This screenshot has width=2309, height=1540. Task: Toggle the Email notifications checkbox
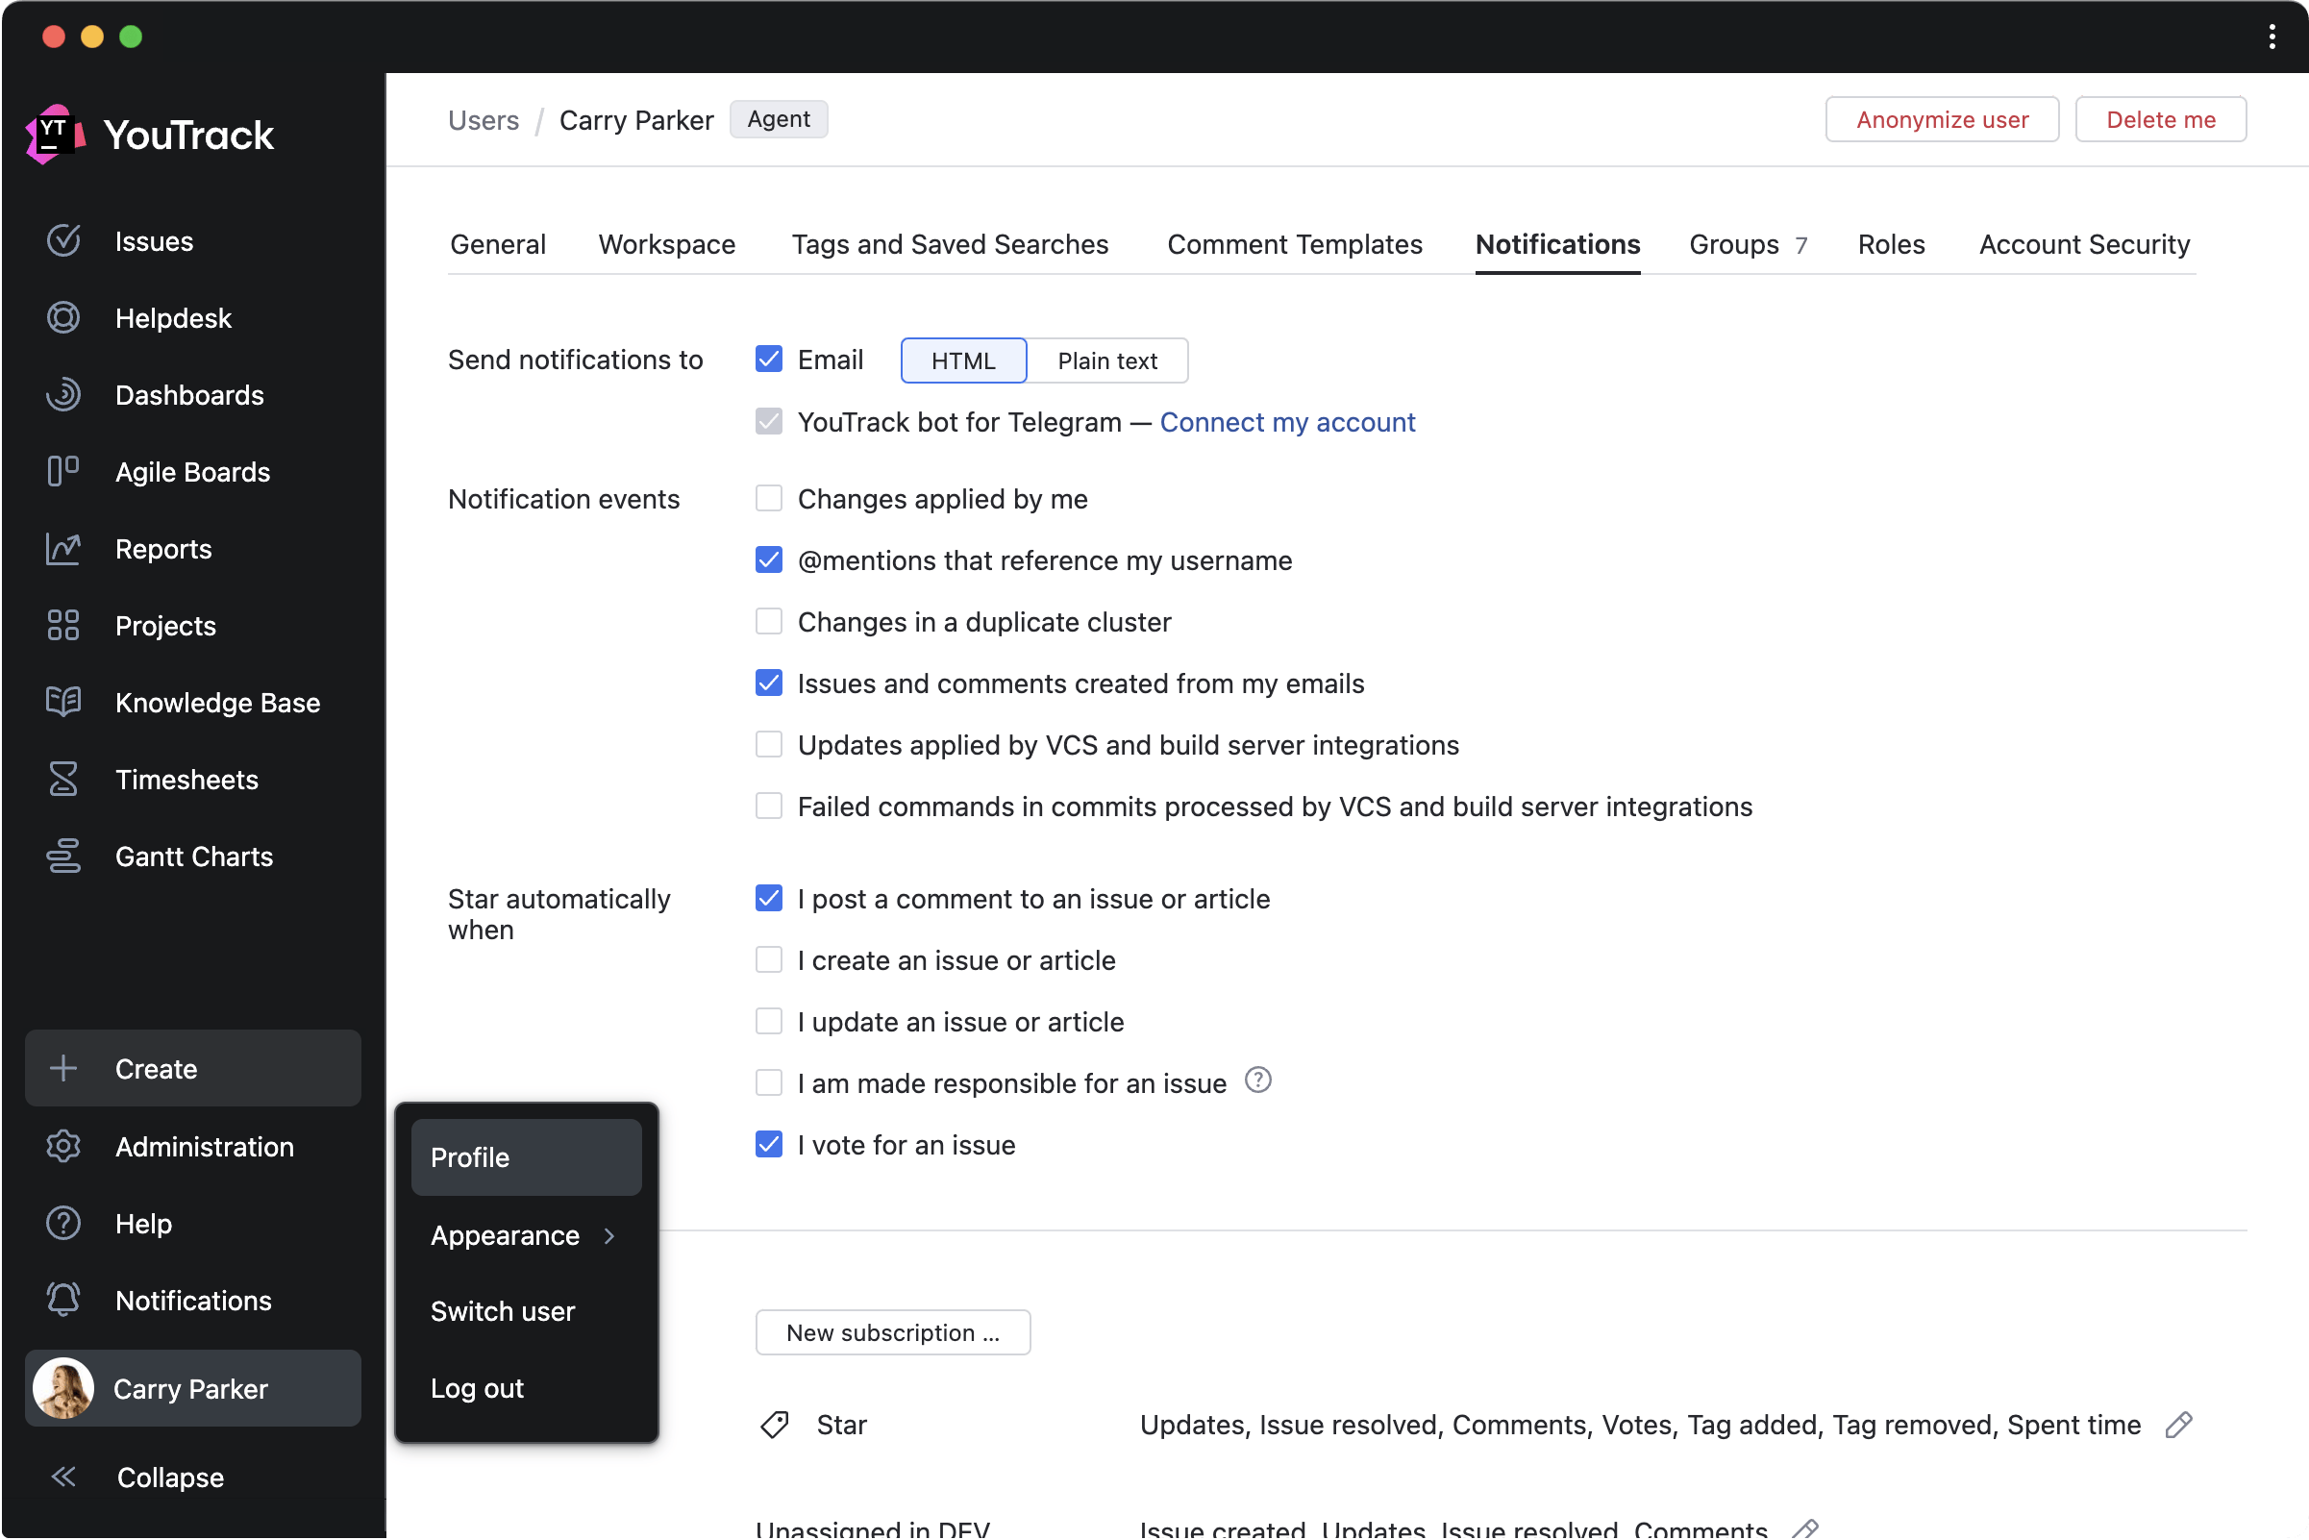768,360
